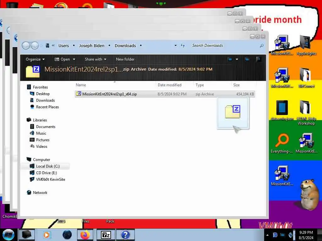This screenshot has width=322, height=241.
Task: Open the Videos library
Action: tap(39, 146)
